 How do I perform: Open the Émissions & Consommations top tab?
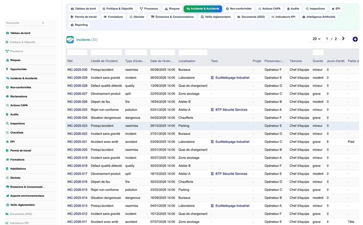click(x=172, y=17)
